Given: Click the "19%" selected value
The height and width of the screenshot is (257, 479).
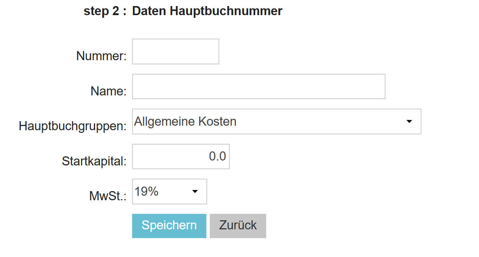Looking at the screenshot, I should coord(147,192).
